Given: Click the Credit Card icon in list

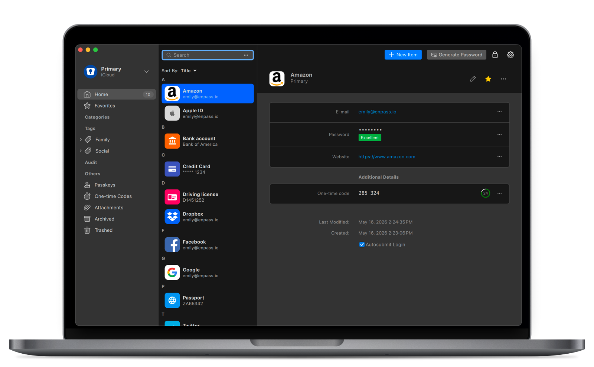Looking at the screenshot, I should [172, 169].
